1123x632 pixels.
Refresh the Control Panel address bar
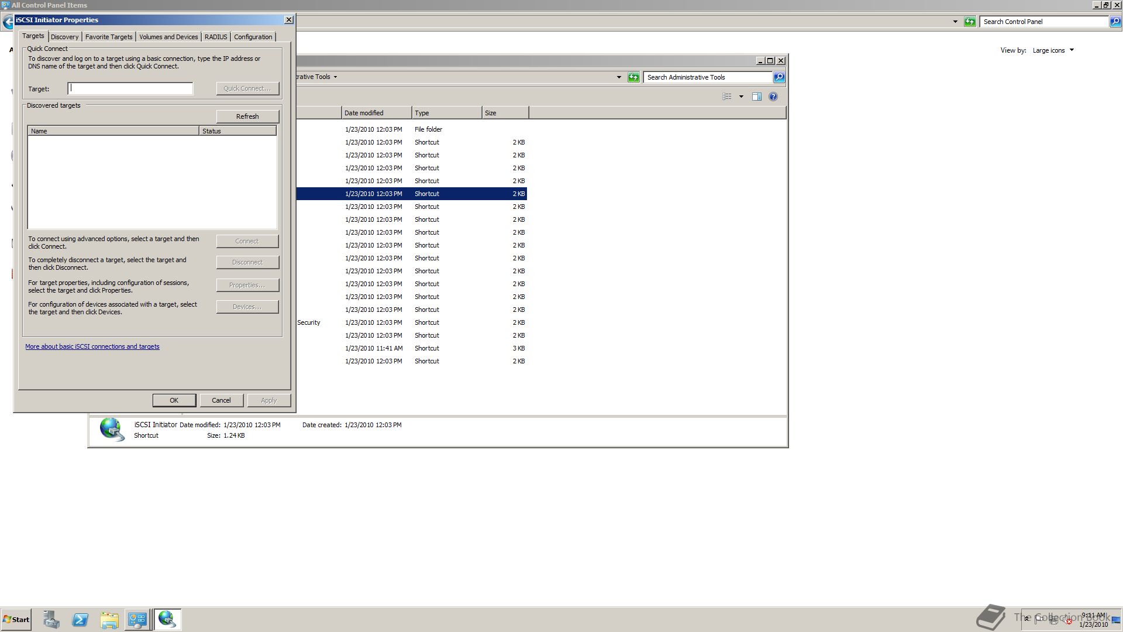point(970,22)
